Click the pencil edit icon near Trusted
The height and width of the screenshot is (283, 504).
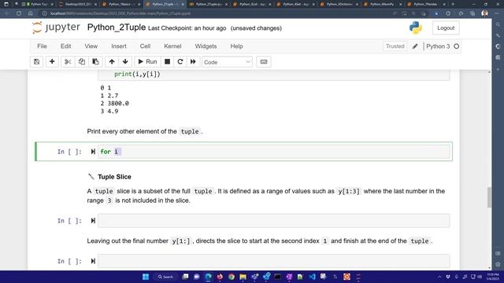coord(415,46)
